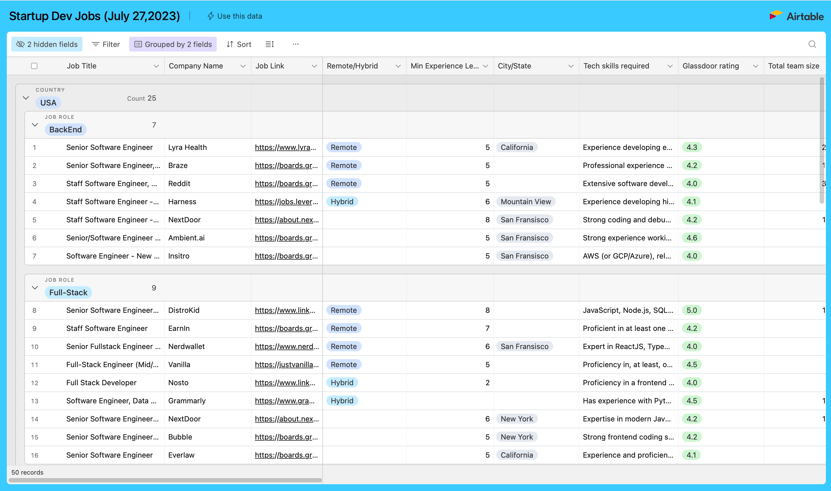Open Company Name column dropdown arrow
Image resolution: width=831 pixels, height=491 pixels.
(243, 66)
